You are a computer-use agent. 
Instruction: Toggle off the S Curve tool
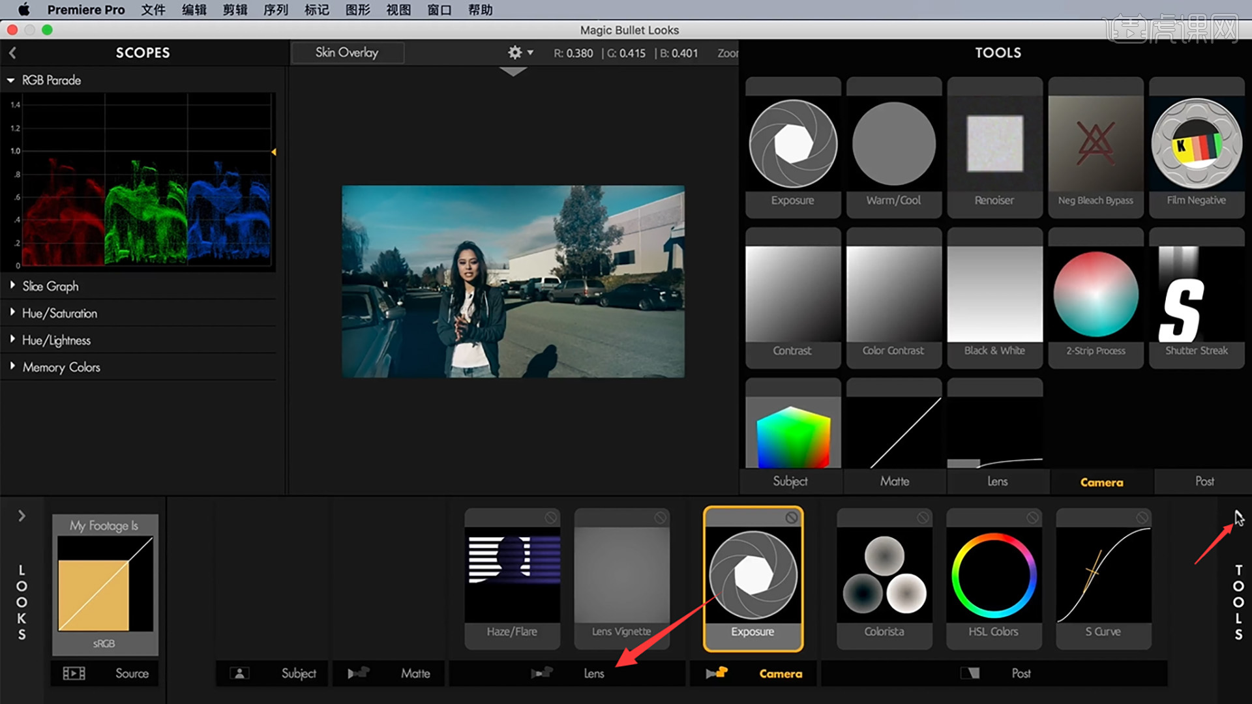coord(1142,518)
